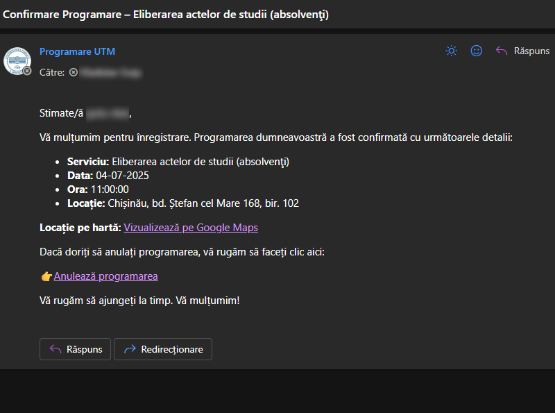Click the Stimate/ă greeting line
Viewport: 555px width, 413px height.
[85, 113]
